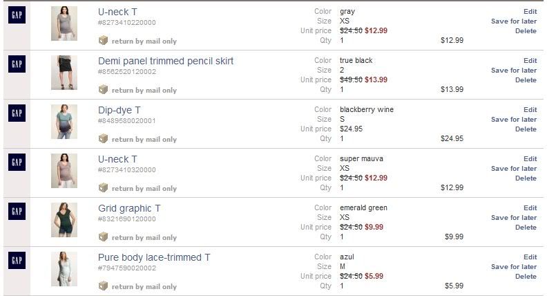Click the GAP logo beside Grid graphic T
556x296 pixels.
(x=17, y=211)
